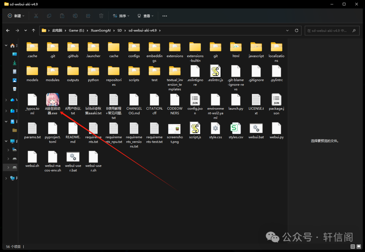Open the three-dot See more menu
The height and width of the screenshot is (252, 365).
coord(165,16)
